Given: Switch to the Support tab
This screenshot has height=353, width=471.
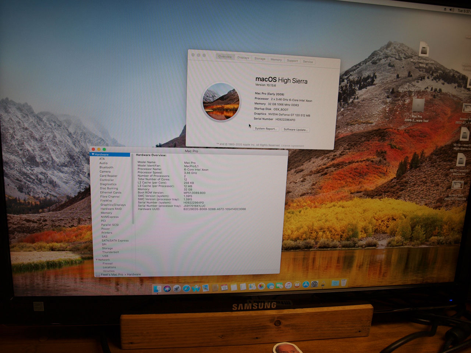Looking at the screenshot, I should [x=293, y=61].
